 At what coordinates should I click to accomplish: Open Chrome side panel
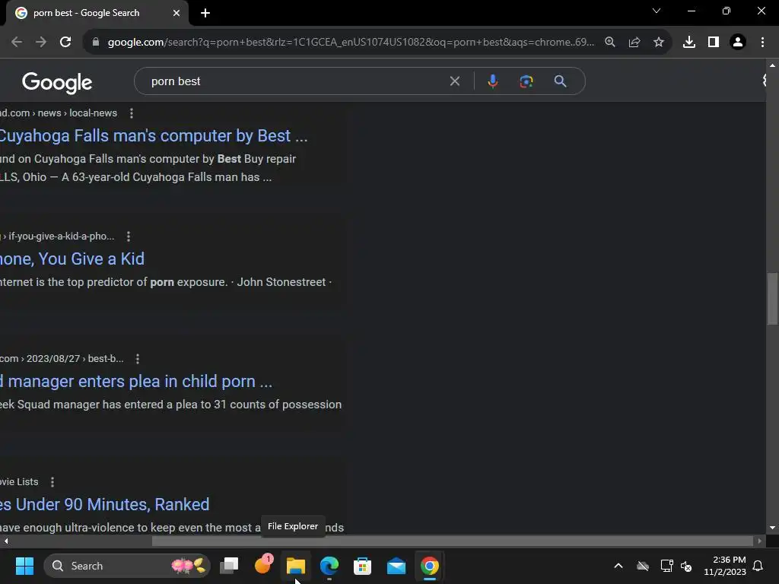pos(714,43)
